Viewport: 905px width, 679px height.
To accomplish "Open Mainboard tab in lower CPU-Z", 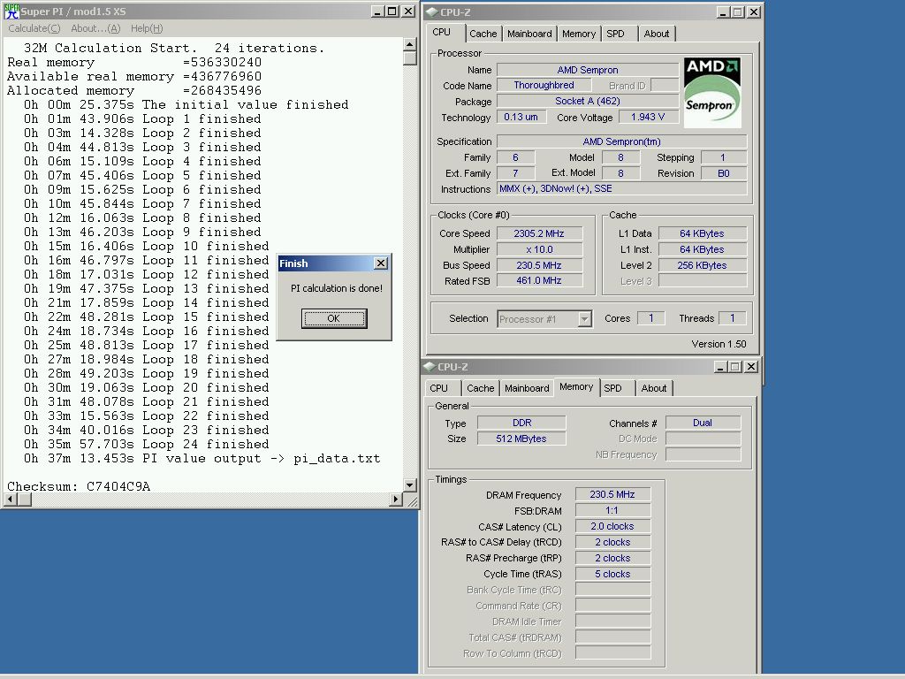I will (x=527, y=388).
